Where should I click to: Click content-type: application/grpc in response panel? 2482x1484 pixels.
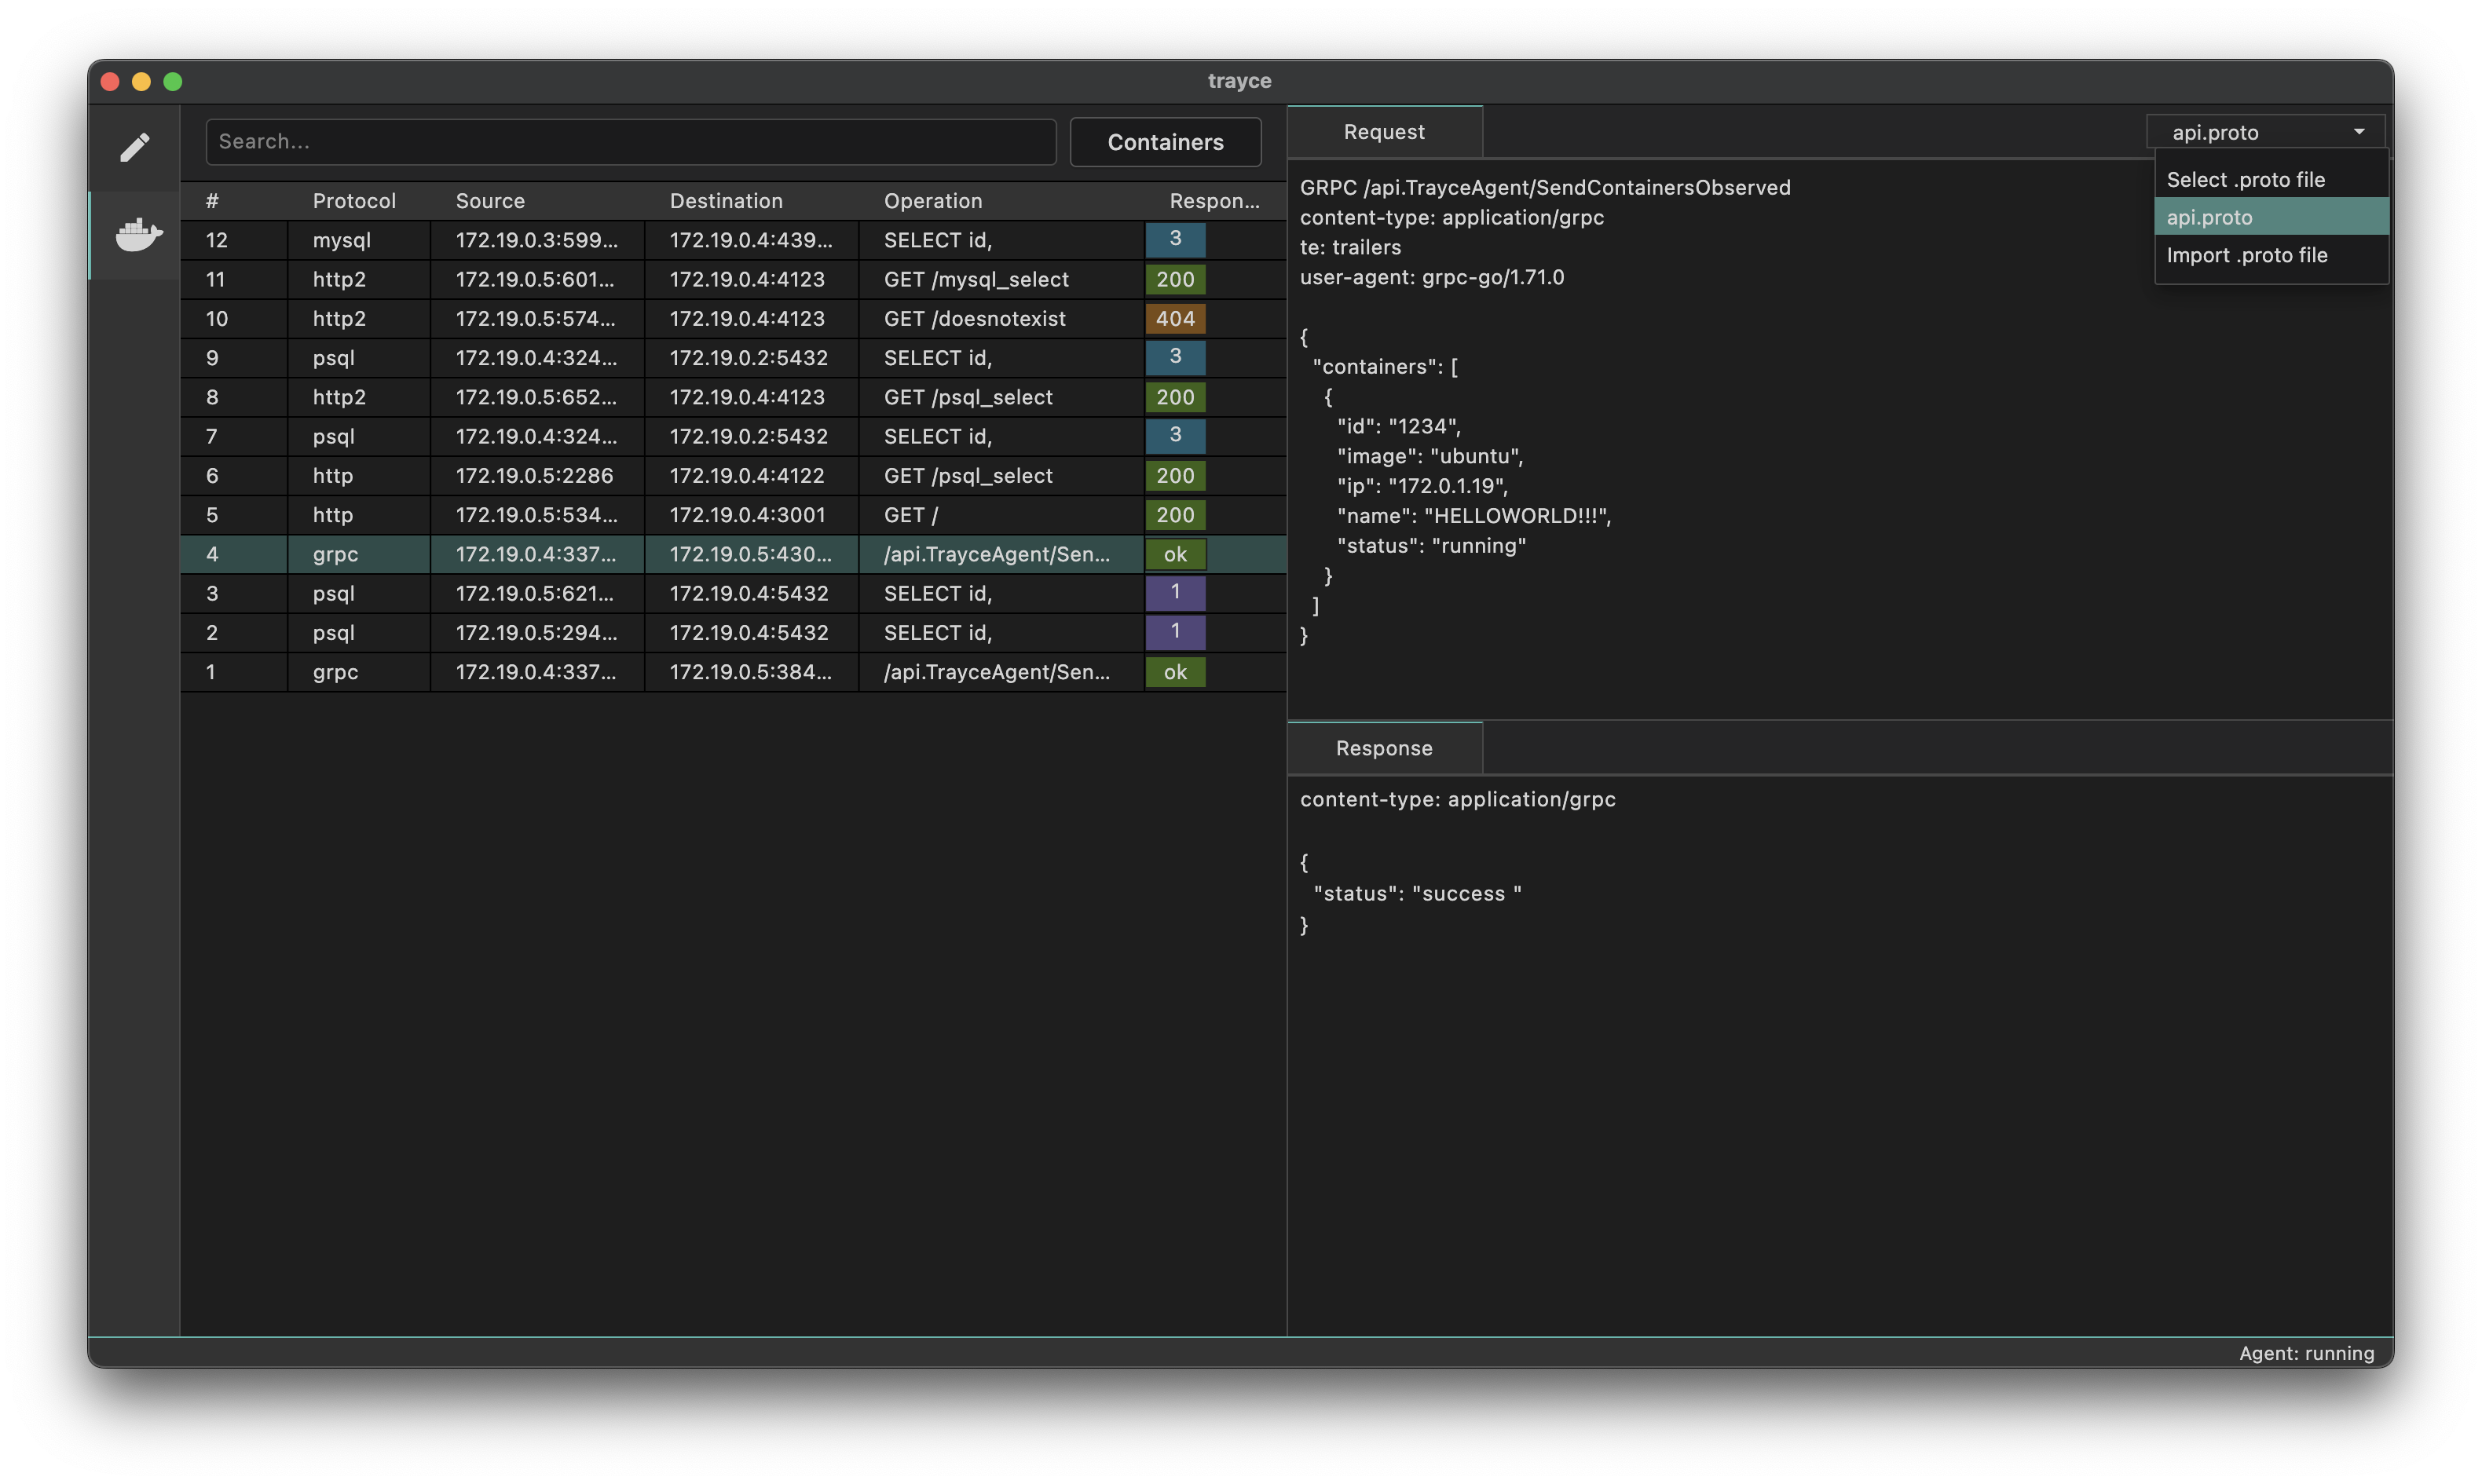tap(1457, 799)
